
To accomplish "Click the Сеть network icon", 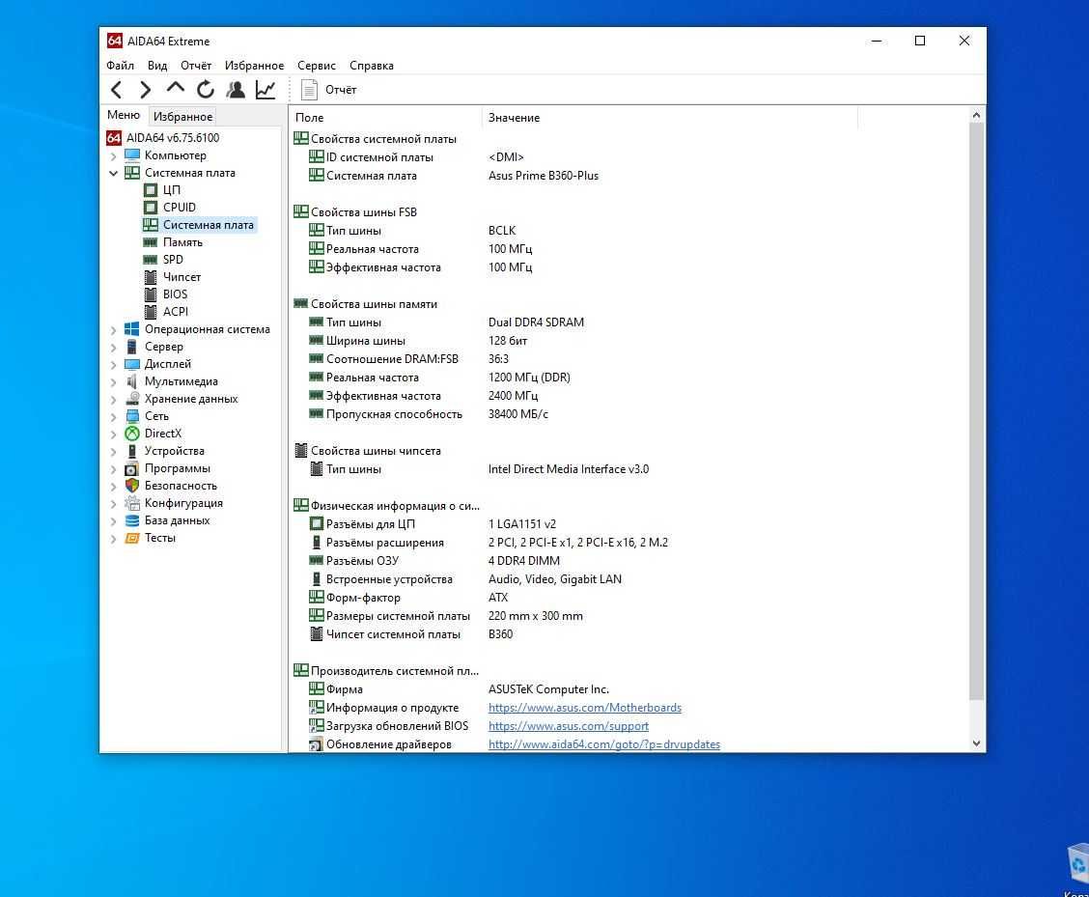I will 132,415.
